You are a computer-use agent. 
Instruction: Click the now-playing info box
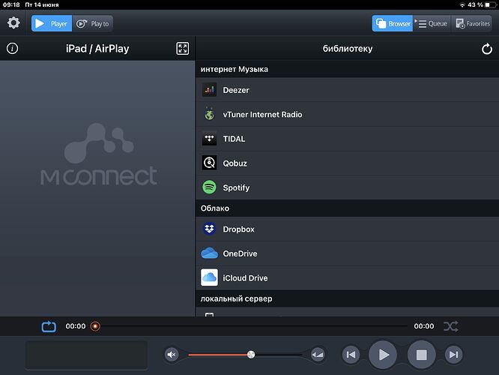tap(86, 355)
